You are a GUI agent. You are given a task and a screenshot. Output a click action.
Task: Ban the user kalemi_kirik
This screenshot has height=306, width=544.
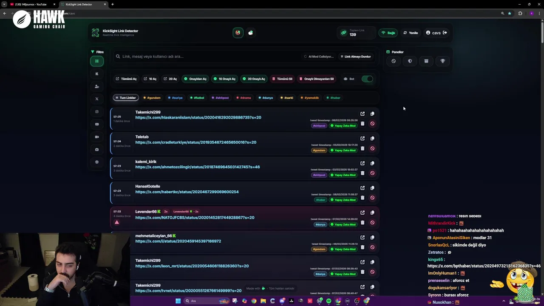372,173
